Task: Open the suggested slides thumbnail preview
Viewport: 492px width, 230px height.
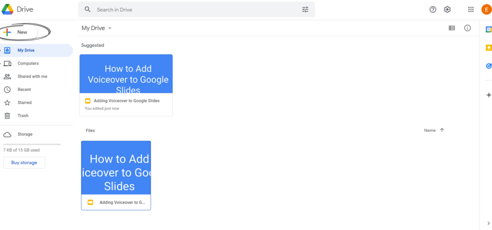Action: [126, 74]
